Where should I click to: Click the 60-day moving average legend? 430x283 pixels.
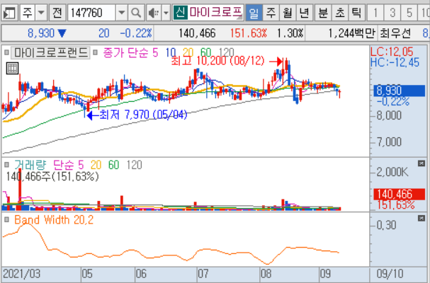point(205,52)
